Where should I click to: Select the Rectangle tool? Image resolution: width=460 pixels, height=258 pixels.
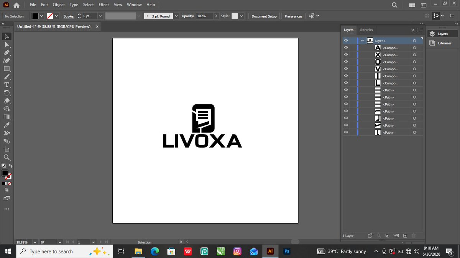pyautogui.click(x=7, y=69)
